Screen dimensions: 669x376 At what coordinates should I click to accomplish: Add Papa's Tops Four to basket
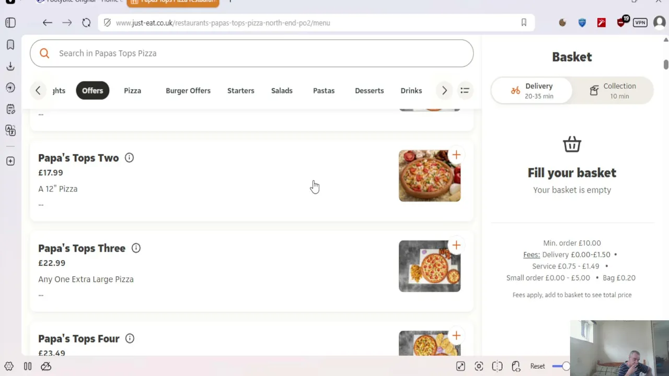pos(456,335)
